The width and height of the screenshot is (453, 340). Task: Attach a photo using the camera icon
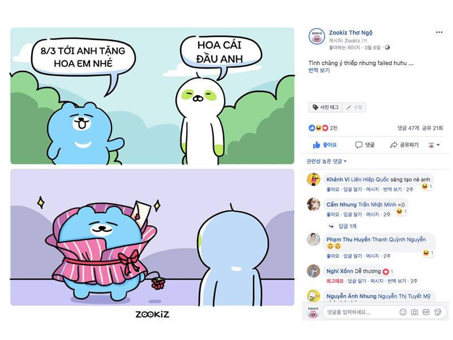414,312
